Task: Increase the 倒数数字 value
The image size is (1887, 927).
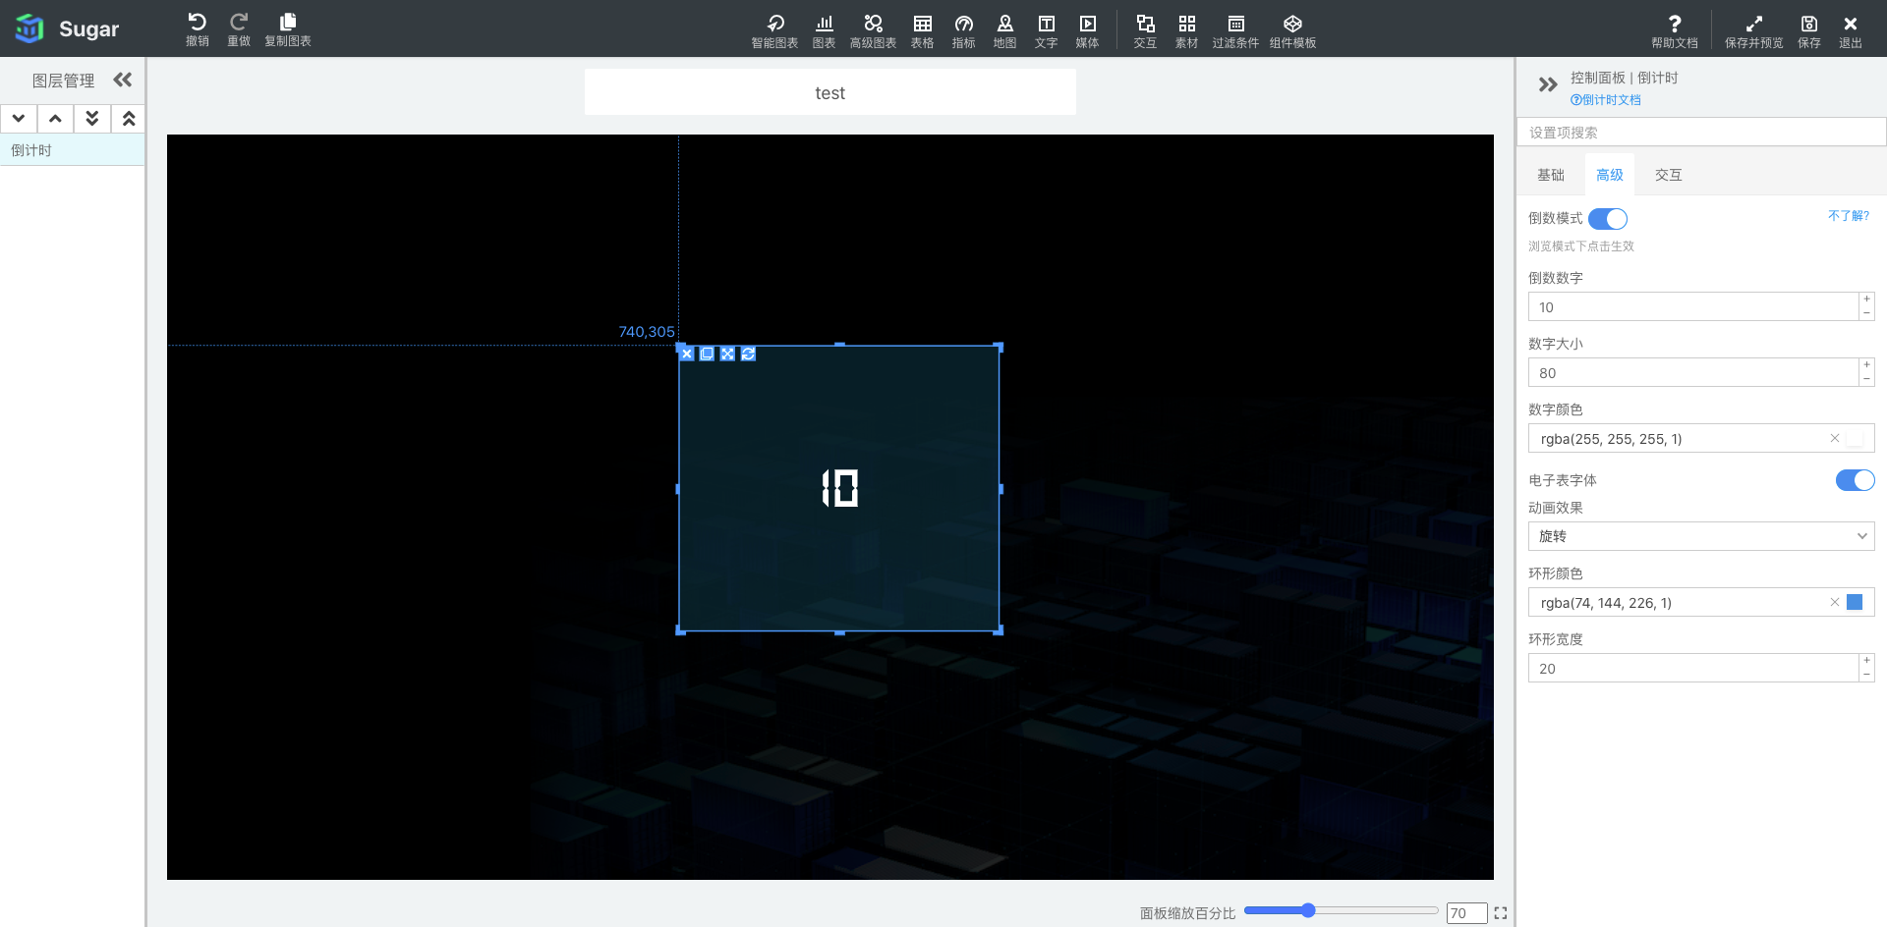Action: tap(1866, 300)
